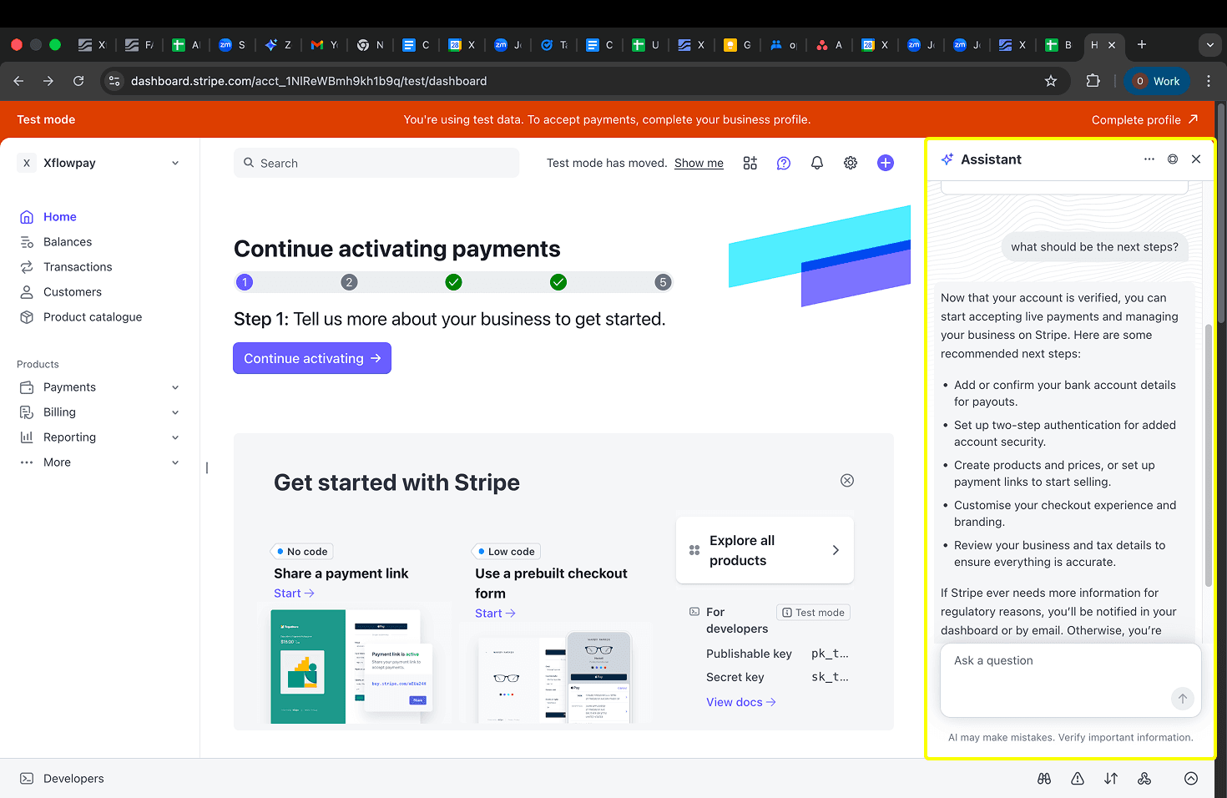Image resolution: width=1227 pixels, height=798 pixels.
Task: Click View docs link
Action: pos(741,703)
